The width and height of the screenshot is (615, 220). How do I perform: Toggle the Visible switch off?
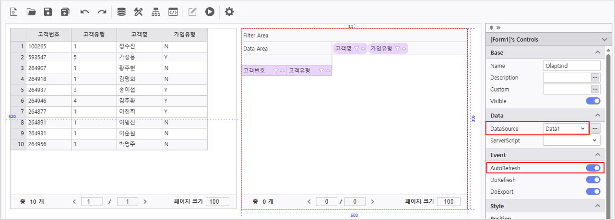(x=593, y=101)
